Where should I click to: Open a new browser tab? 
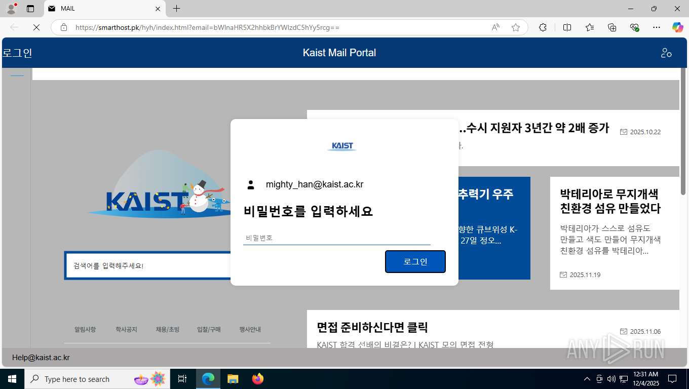(176, 9)
